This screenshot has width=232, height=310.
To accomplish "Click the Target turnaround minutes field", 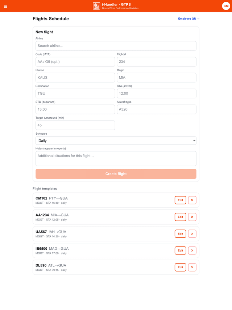I will [x=75, y=125].
